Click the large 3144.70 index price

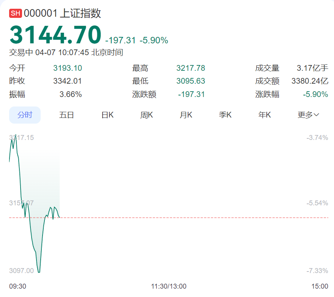[x=55, y=35]
